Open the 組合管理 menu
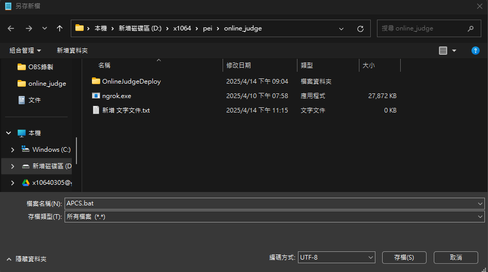 pyautogui.click(x=25, y=51)
